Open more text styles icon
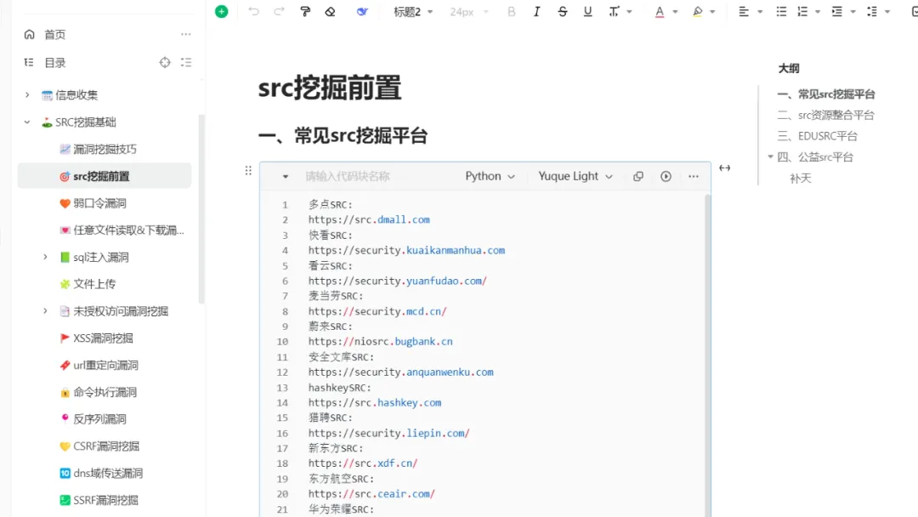The image size is (918, 517). pyautogui.click(x=614, y=11)
